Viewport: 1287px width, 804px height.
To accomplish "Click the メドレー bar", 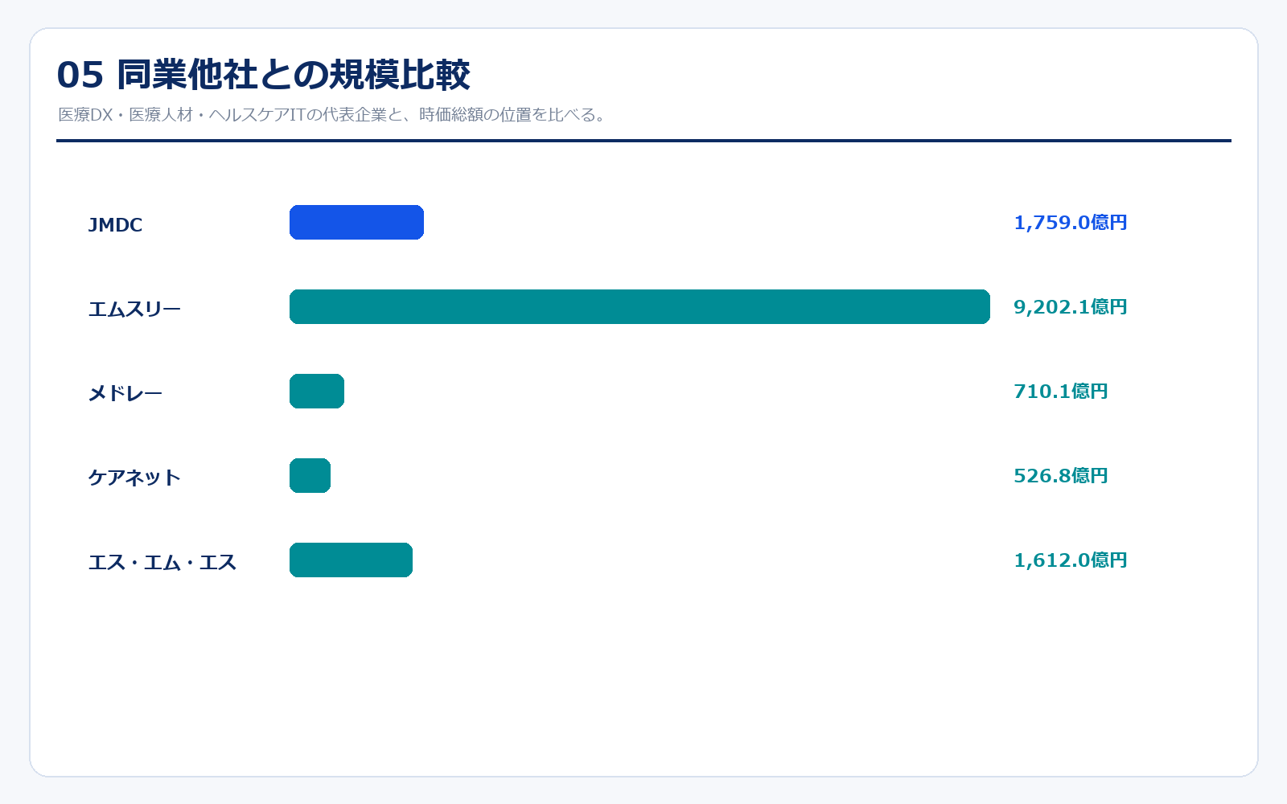I will click(317, 392).
